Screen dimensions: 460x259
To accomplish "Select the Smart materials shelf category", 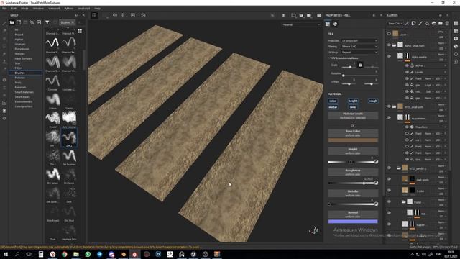I will [24, 92].
